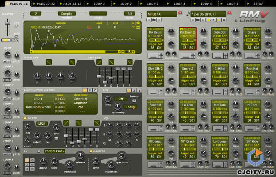The height and width of the screenshot is (177, 276).
Task: Click amp envelope decay curve icon
Action: click(111, 62)
